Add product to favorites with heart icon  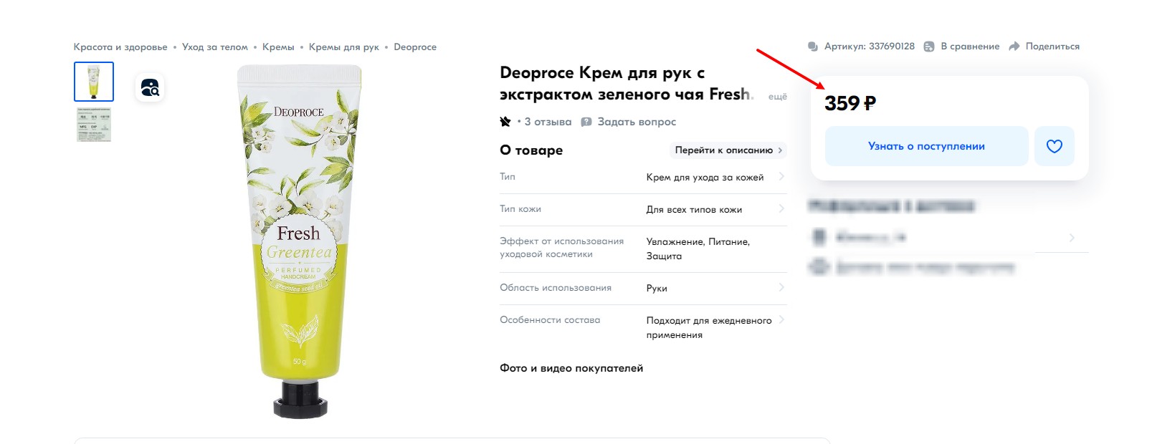point(1054,146)
